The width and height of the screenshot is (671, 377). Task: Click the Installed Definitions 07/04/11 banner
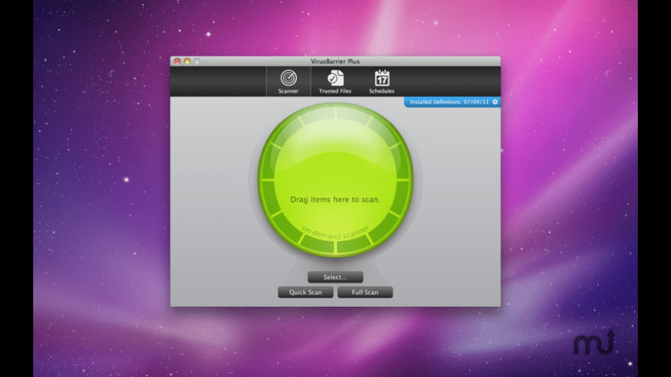pos(452,102)
